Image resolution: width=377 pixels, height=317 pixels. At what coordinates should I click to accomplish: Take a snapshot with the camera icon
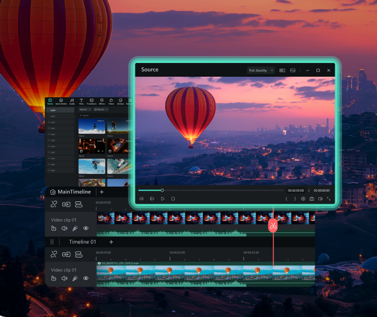click(x=312, y=199)
